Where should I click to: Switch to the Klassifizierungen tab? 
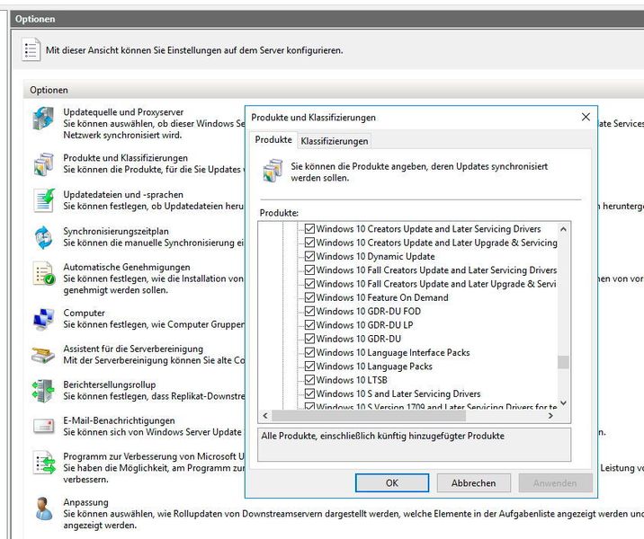click(335, 141)
